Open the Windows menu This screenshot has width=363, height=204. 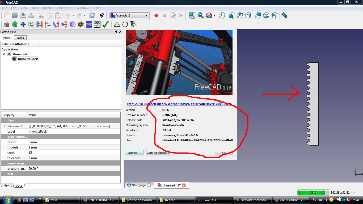(83, 8)
